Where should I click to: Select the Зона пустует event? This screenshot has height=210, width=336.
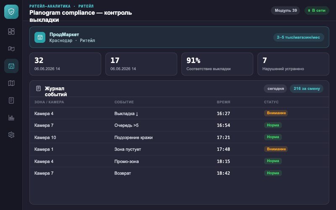point(128,149)
